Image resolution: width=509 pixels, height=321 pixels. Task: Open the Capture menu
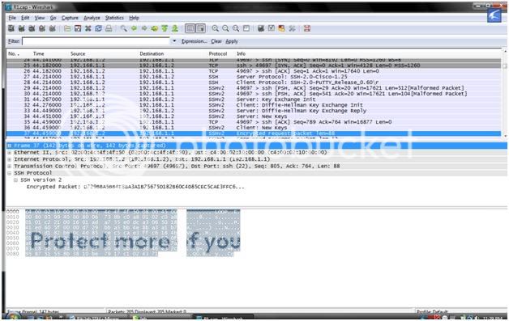tap(70, 18)
